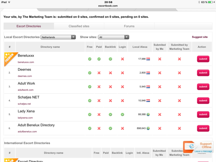This screenshot has height=162, width=216.
Task: Click the Premium ribbon badge on Beneluxxx
Action: [x=10, y=58]
